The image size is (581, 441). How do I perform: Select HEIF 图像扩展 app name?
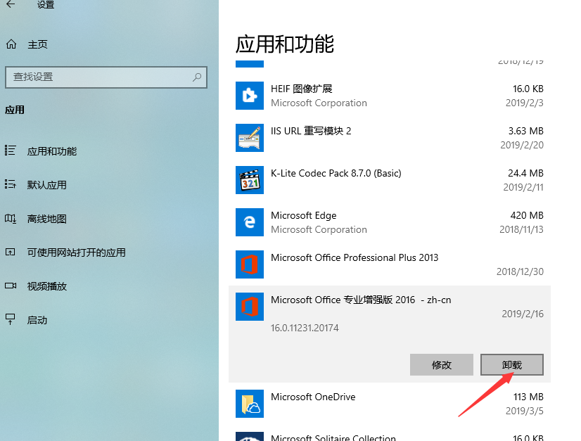click(x=302, y=89)
